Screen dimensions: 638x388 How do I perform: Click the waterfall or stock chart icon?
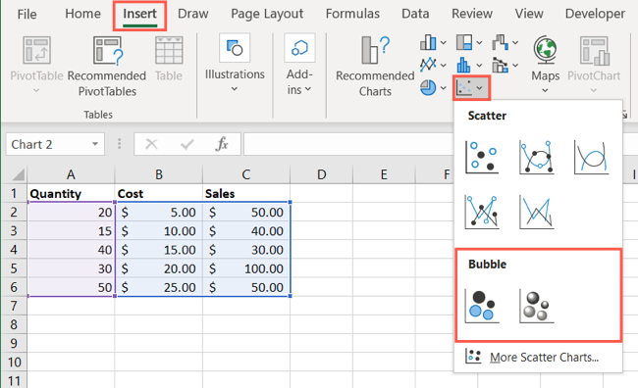click(x=500, y=42)
